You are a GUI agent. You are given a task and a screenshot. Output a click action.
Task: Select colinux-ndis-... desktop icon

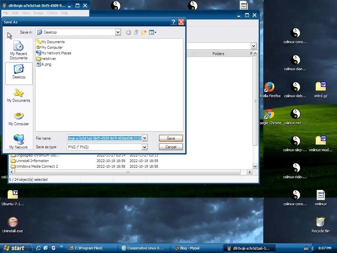coord(295,171)
